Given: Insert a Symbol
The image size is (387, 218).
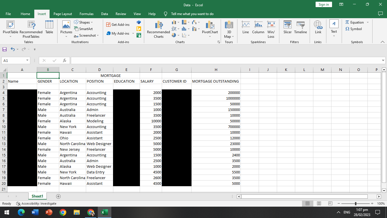Looking at the screenshot, I should tap(354, 29).
